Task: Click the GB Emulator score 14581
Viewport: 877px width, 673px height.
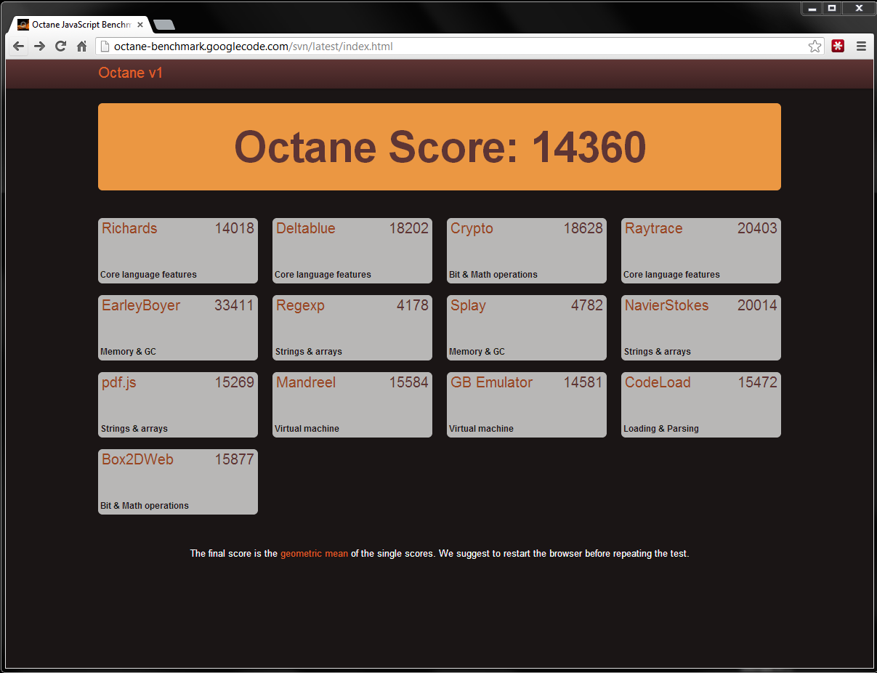Action: tap(583, 382)
